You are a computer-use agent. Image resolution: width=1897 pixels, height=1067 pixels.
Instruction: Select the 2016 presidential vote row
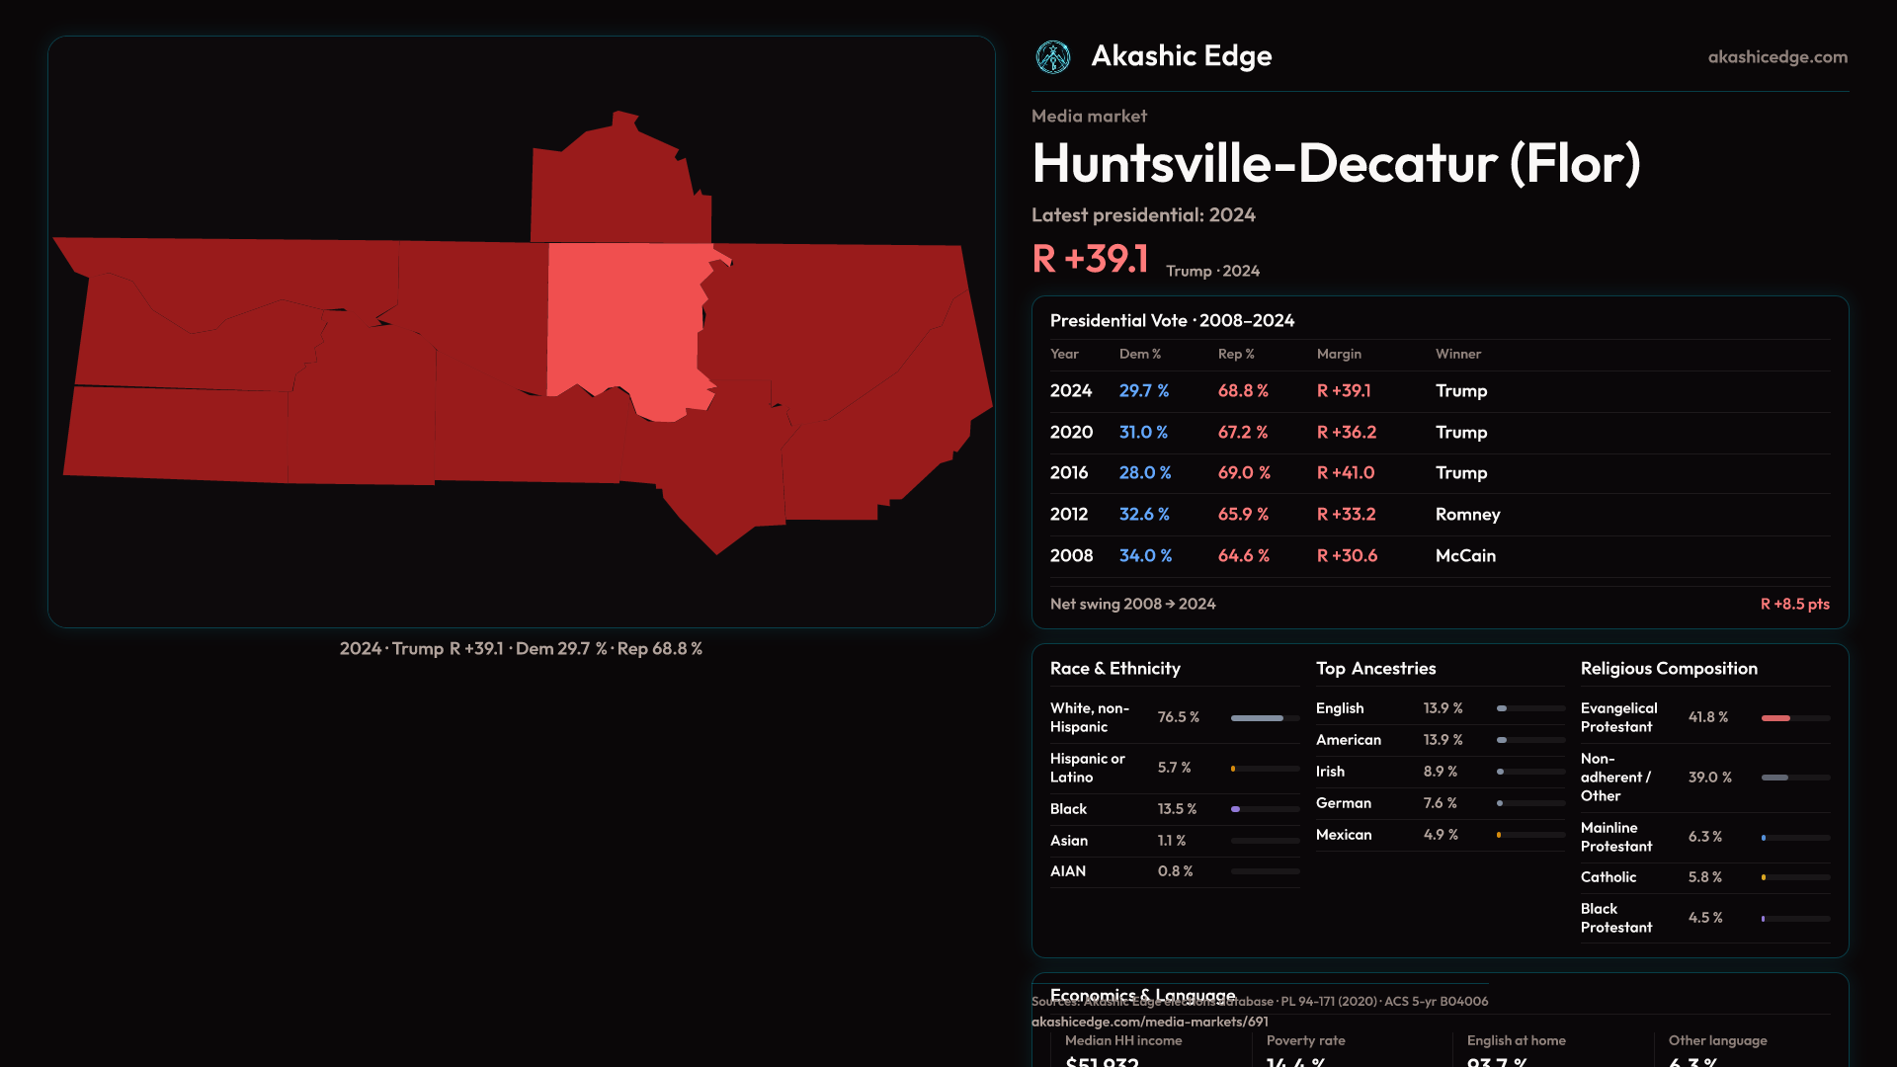[1439, 473]
